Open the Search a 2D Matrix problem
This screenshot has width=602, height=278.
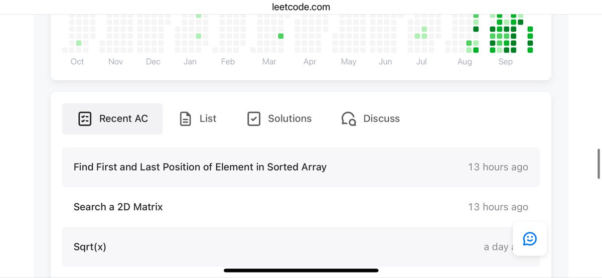(118, 207)
